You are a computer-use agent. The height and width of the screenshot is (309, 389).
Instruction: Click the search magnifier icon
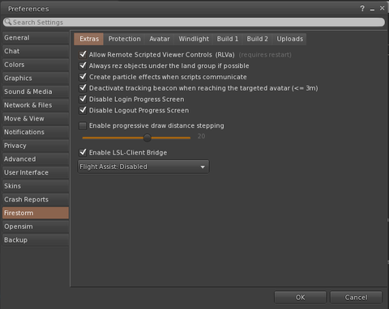(8, 22)
